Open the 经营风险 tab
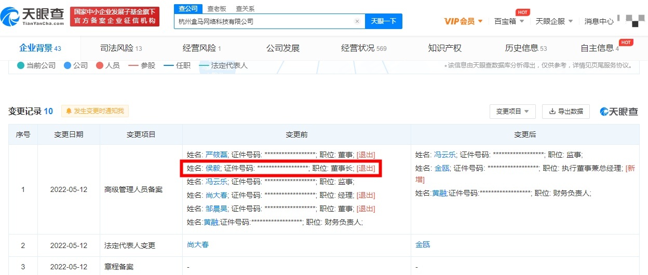This screenshot has height=275, width=648. 202,48
